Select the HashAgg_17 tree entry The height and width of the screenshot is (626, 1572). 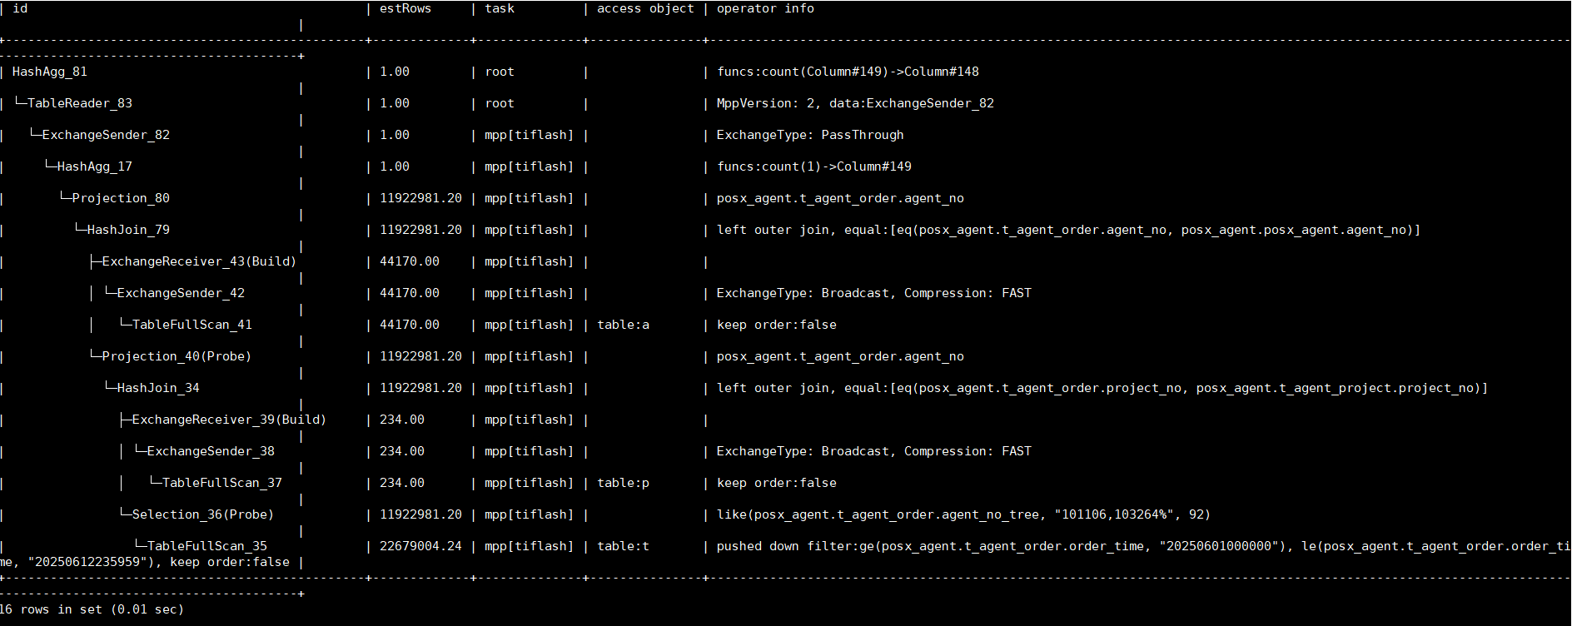coord(95,166)
